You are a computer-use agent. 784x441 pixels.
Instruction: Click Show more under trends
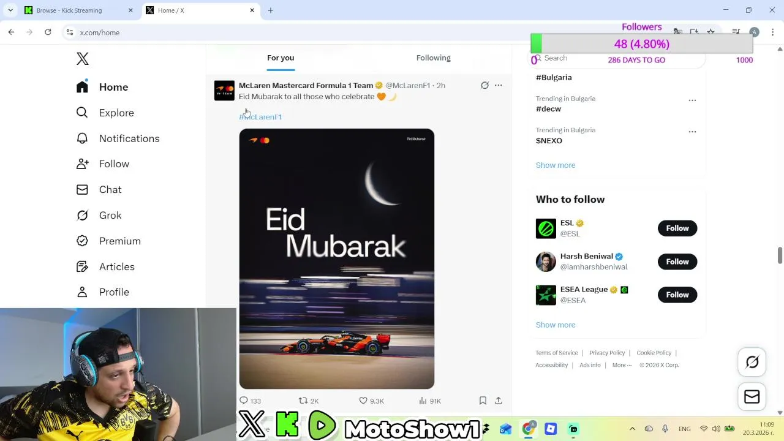click(x=556, y=165)
